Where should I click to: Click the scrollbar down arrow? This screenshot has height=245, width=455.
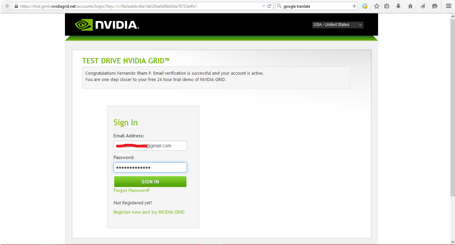click(452, 242)
